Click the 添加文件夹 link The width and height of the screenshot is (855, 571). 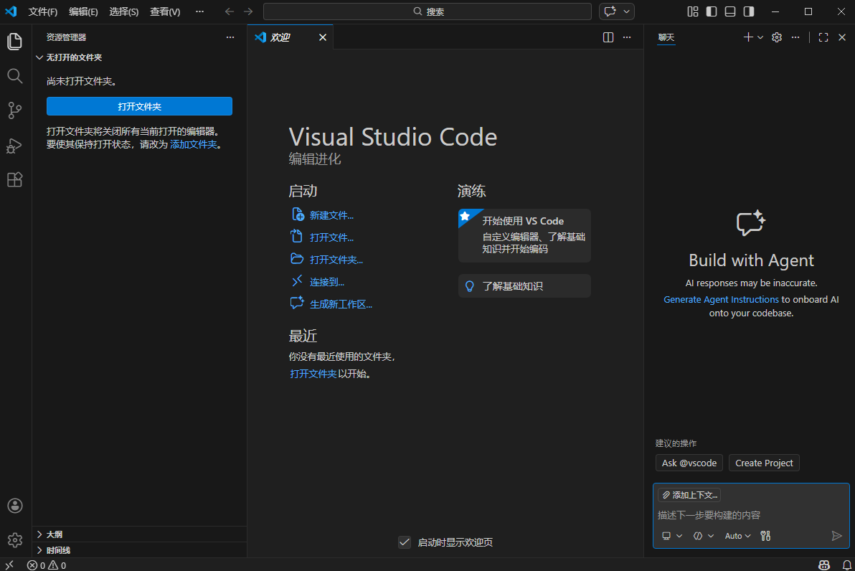(x=193, y=144)
